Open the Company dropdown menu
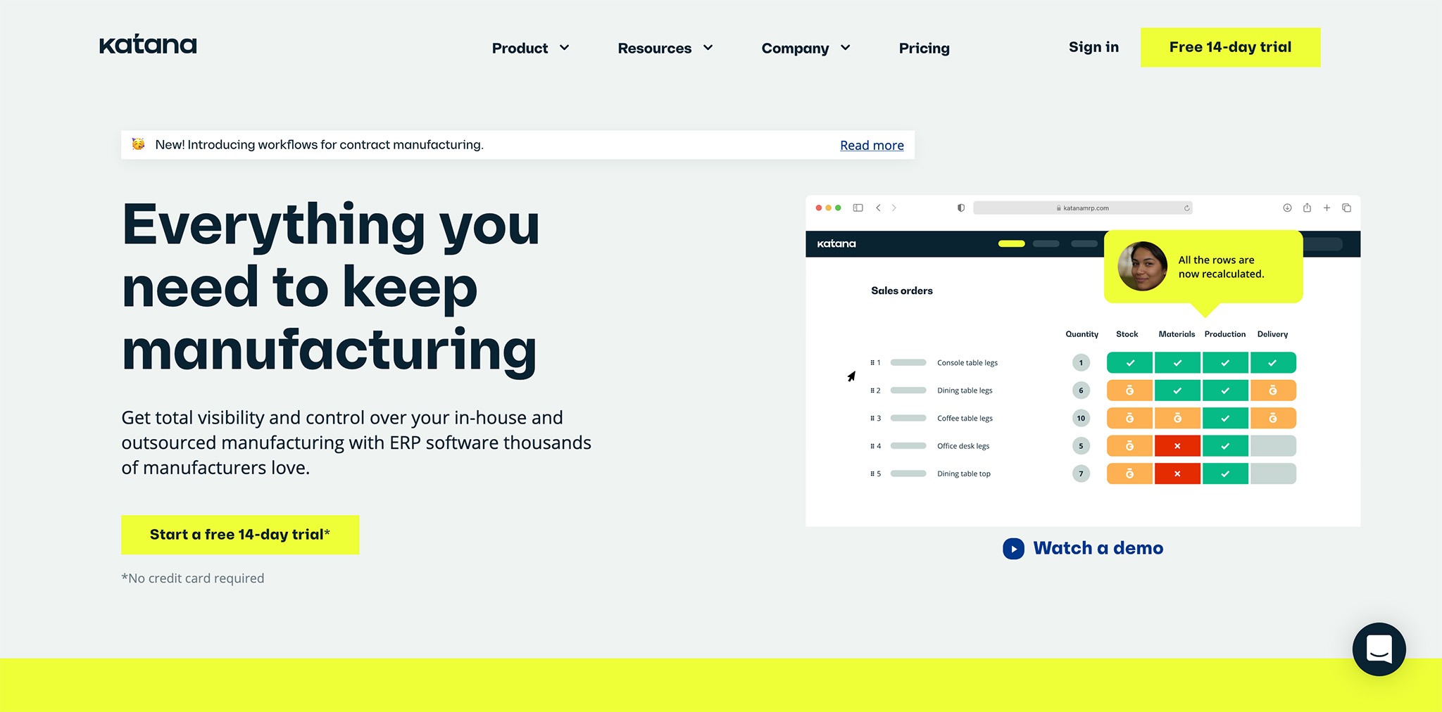Viewport: 1442px width, 712px height. (x=805, y=48)
